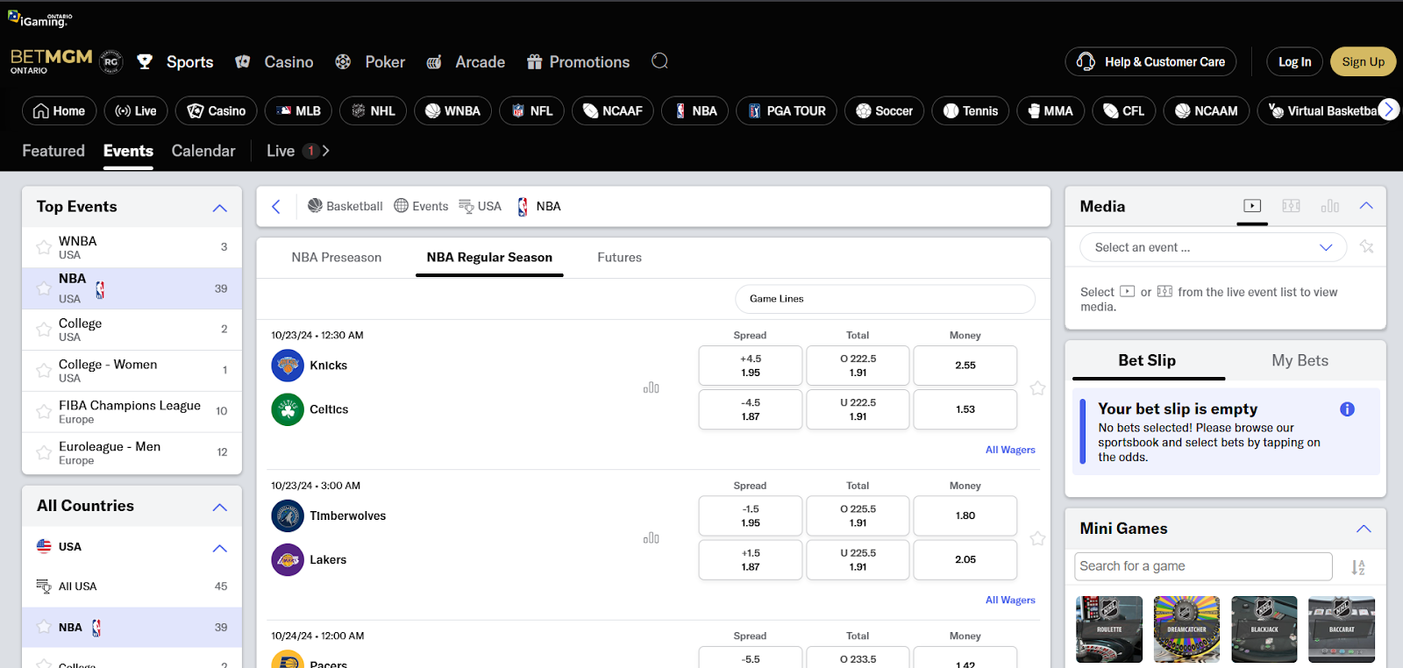Click the bet slip info icon
The height and width of the screenshot is (668, 1403).
pos(1347,409)
